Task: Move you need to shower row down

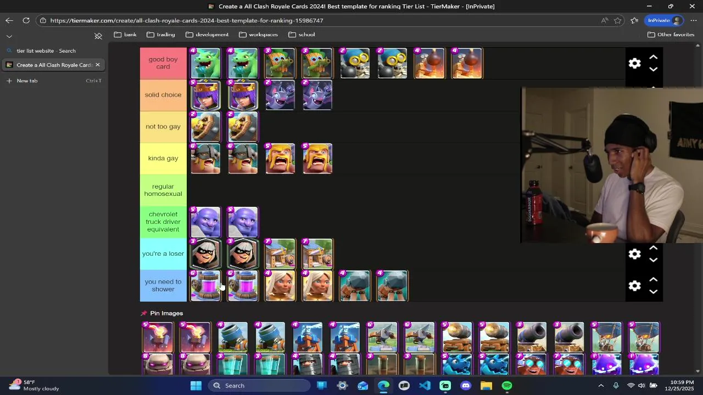Action: (653, 291)
